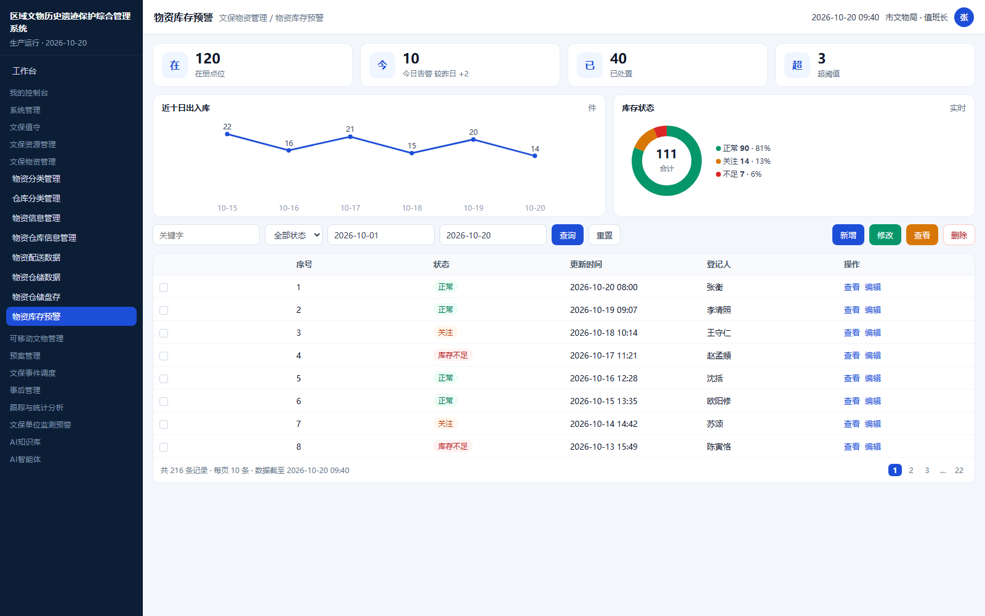The height and width of the screenshot is (616, 985).
Task: Expand the 可移动文物管理 sidebar section
Action: click(x=36, y=338)
